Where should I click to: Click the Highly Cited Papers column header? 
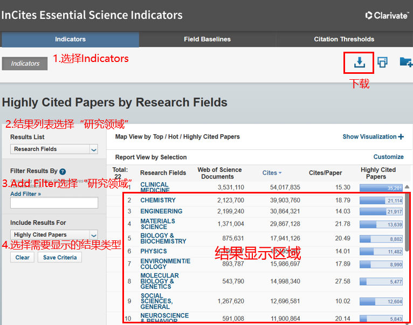(x=378, y=173)
